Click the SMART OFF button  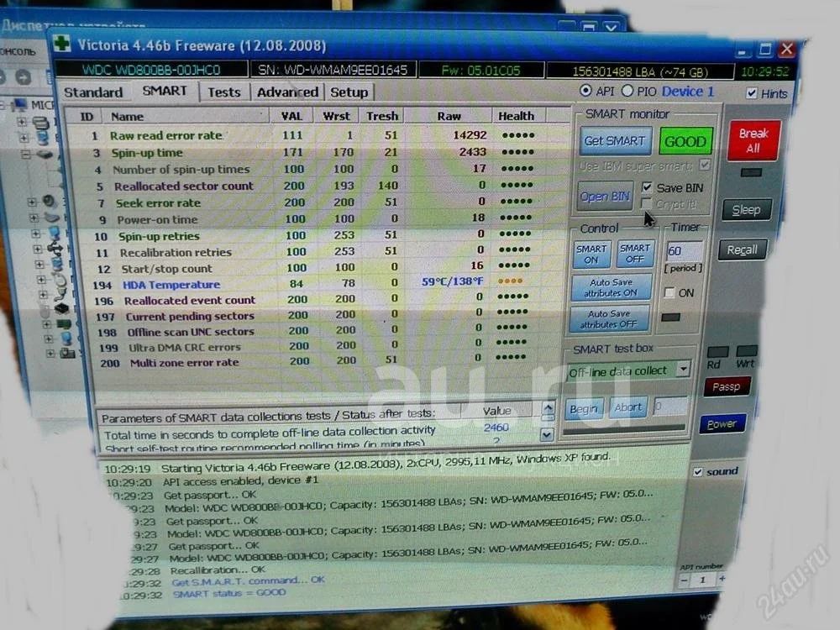click(634, 254)
